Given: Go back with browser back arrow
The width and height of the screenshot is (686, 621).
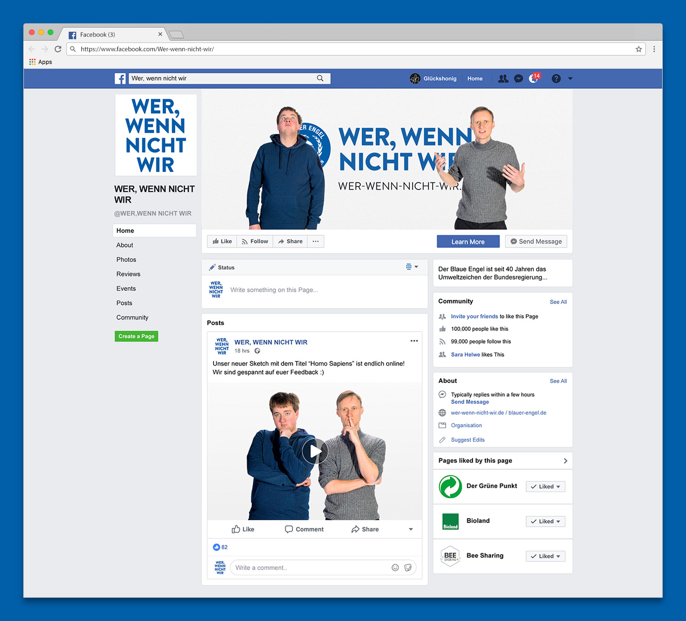Looking at the screenshot, I should (32, 49).
